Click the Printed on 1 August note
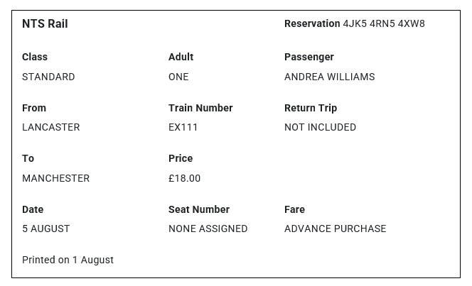Screen dimensions: 472x286 [68, 260]
